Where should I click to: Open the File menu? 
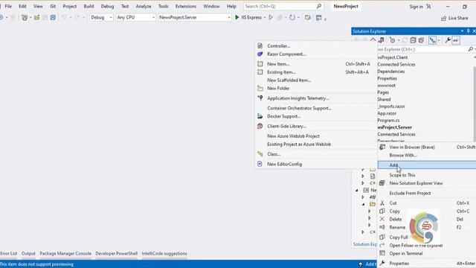(x=8, y=6)
